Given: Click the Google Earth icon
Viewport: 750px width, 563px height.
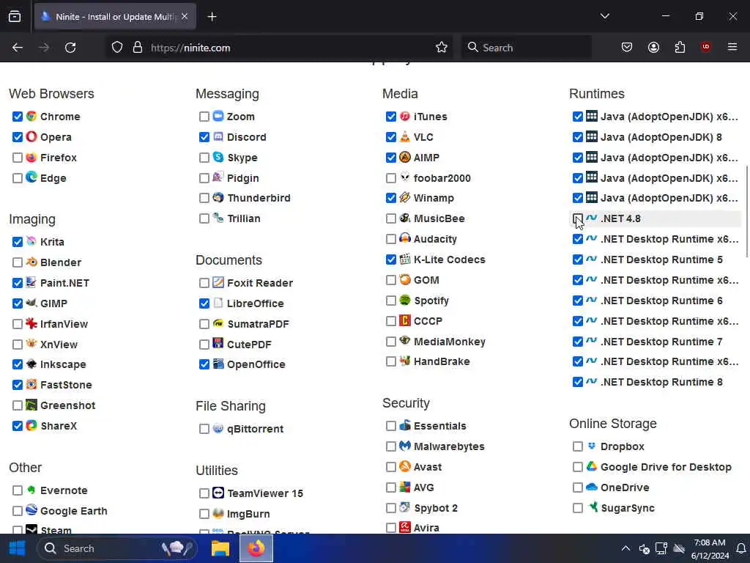Looking at the screenshot, I should [x=31, y=510].
